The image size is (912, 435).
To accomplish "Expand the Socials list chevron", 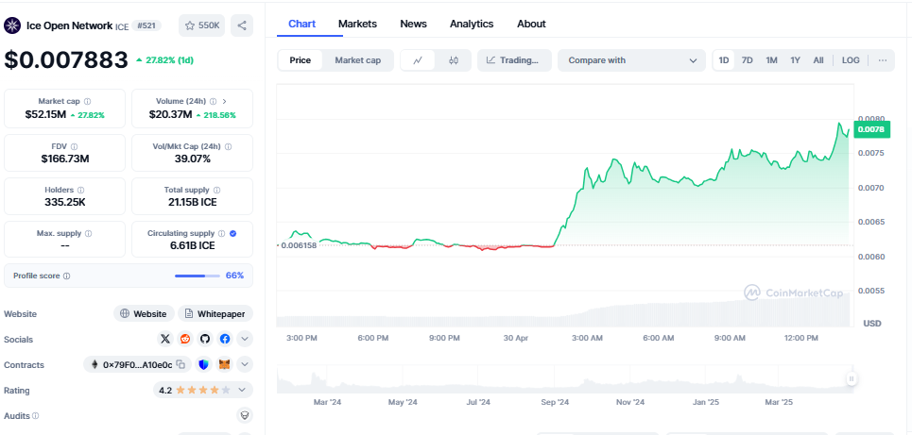I will tap(245, 339).
